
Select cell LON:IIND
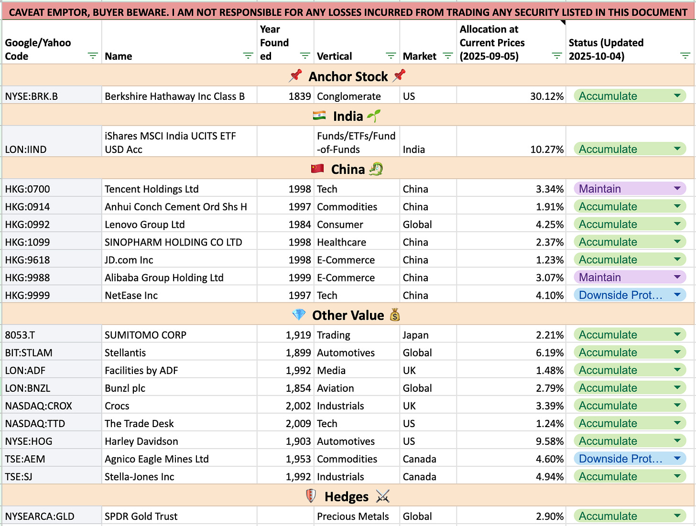(x=52, y=141)
